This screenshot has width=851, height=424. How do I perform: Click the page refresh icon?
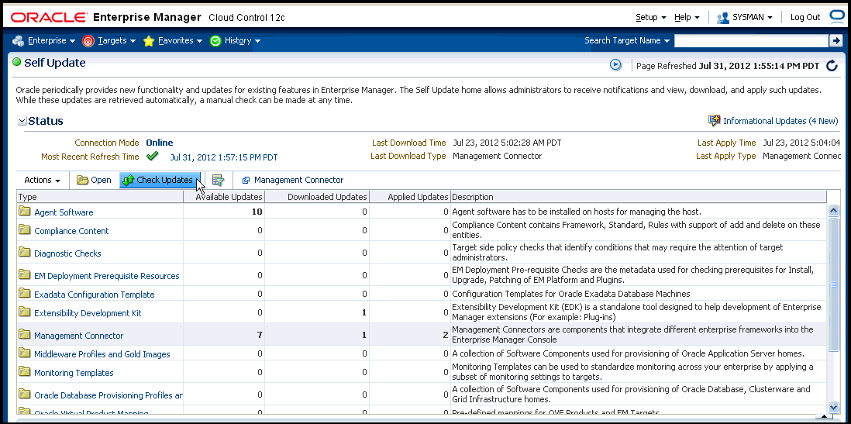point(832,66)
